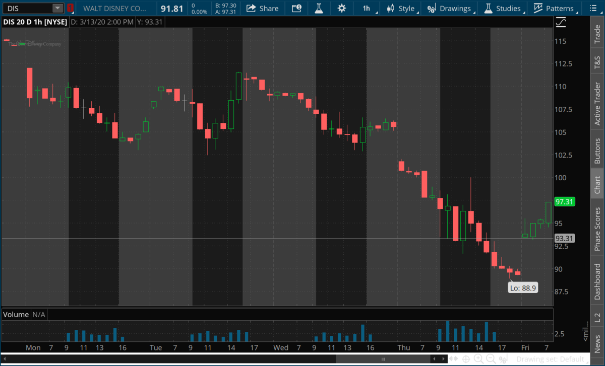Switch to the News side tab
This screenshot has height=366, width=605.
597,342
